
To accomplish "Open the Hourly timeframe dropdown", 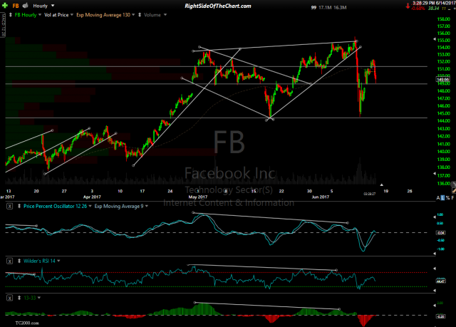I will point(43,6).
